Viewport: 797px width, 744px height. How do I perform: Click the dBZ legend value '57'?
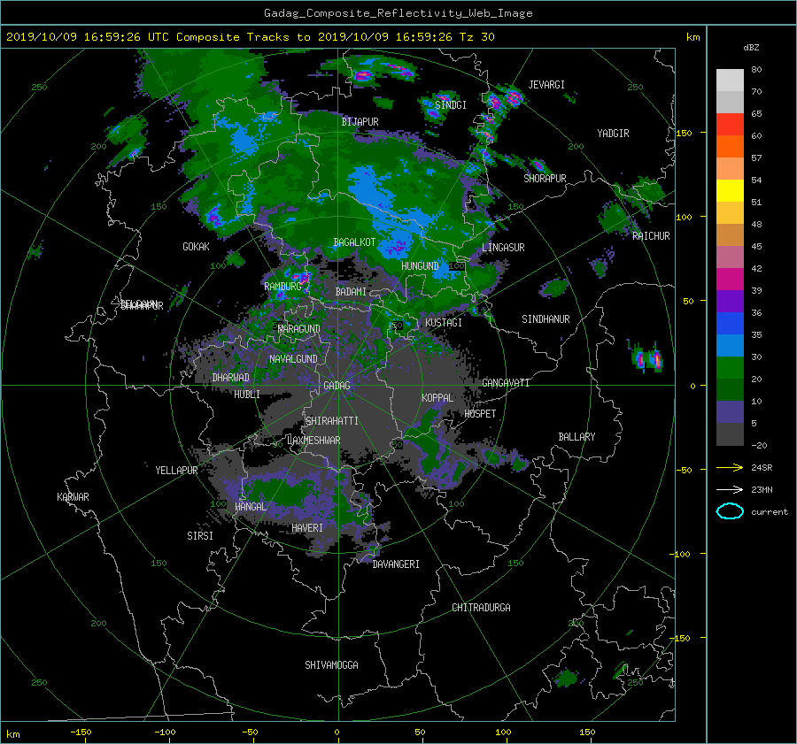click(756, 158)
